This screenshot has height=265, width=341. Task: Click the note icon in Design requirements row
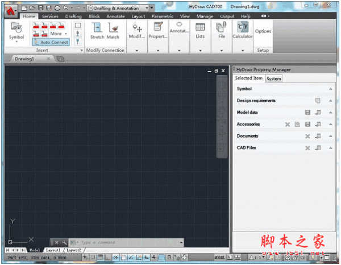point(318,101)
